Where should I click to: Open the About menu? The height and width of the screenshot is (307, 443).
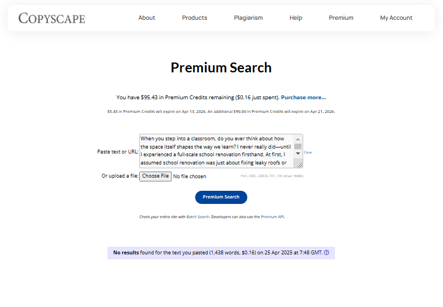coord(146,18)
